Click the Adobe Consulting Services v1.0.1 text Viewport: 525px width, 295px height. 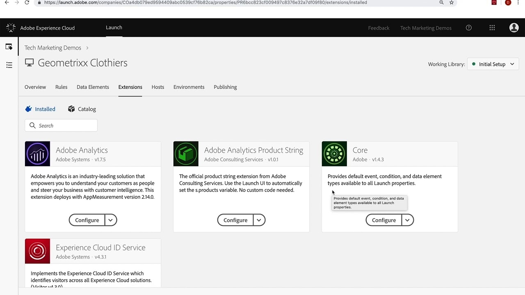(241, 159)
